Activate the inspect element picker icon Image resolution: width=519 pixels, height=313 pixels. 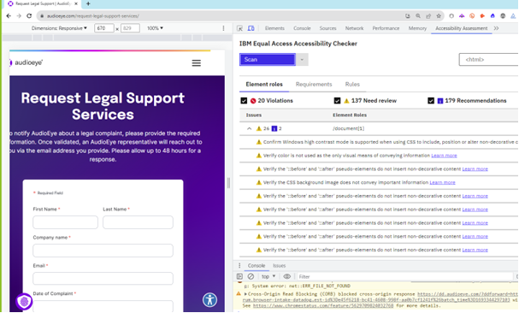[x=240, y=28]
